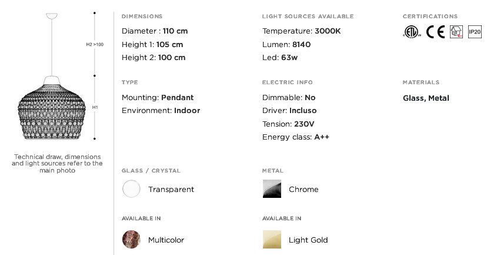Click the ETL certification icon
The image size is (487, 255).
pyautogui.click(x=412, y=32)
